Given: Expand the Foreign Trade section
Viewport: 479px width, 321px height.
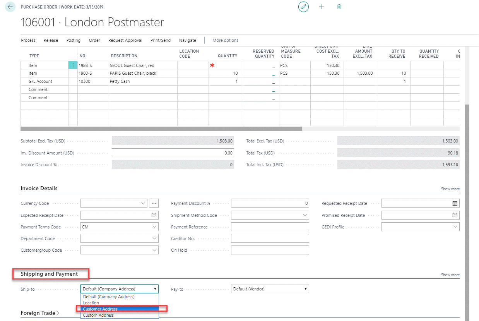Looking at the screenshot, I should tap(40, 313).
